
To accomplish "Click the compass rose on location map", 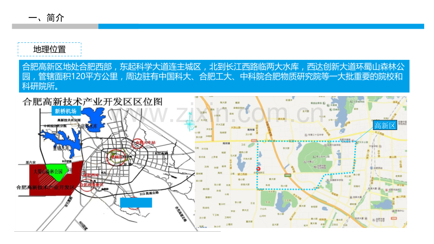I will tap(190, 123).
